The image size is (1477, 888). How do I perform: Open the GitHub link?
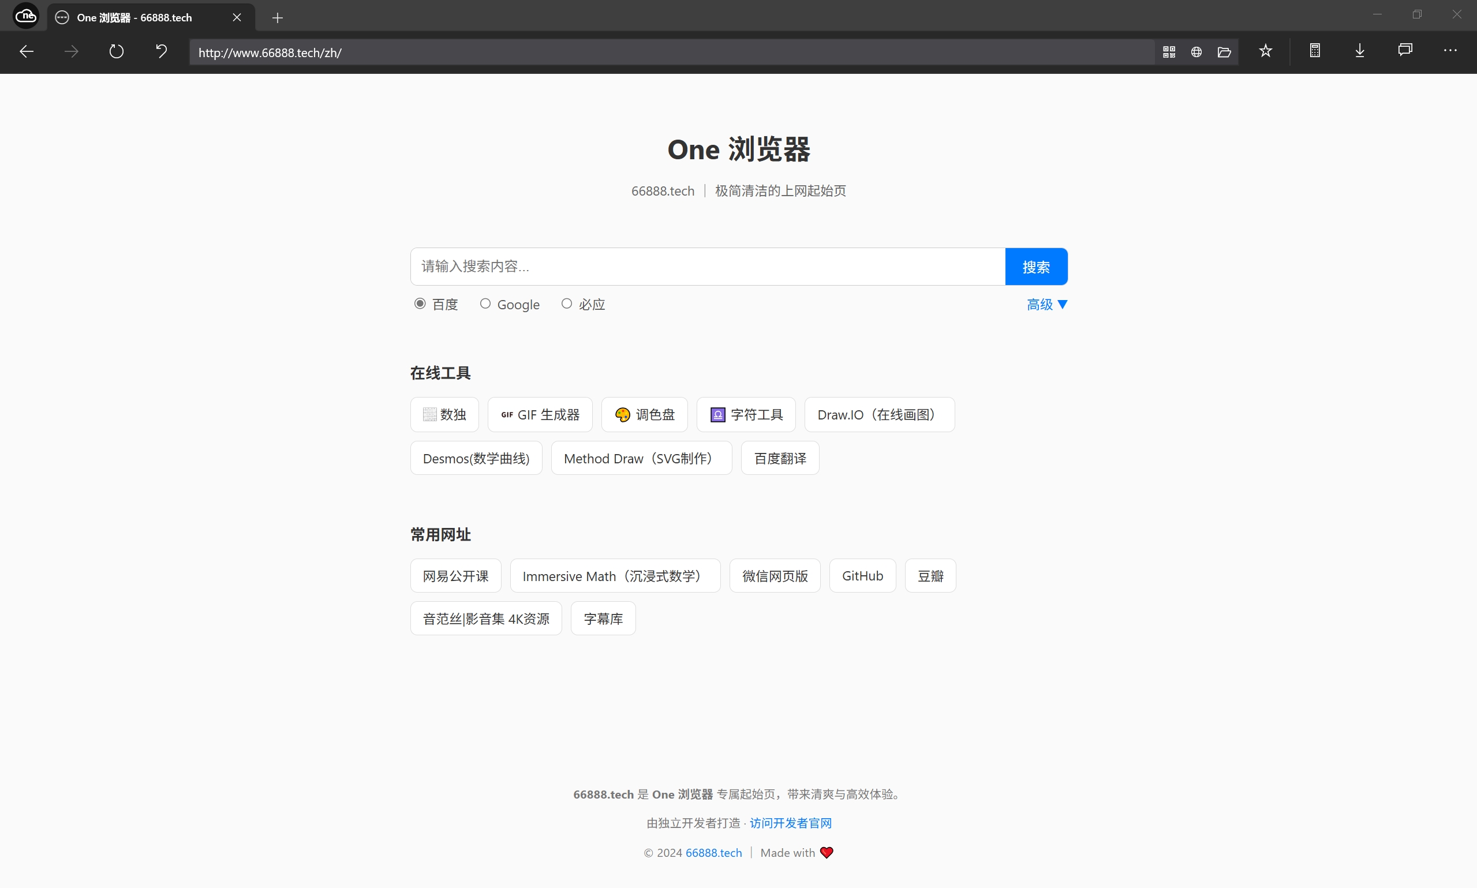[862, 576]
